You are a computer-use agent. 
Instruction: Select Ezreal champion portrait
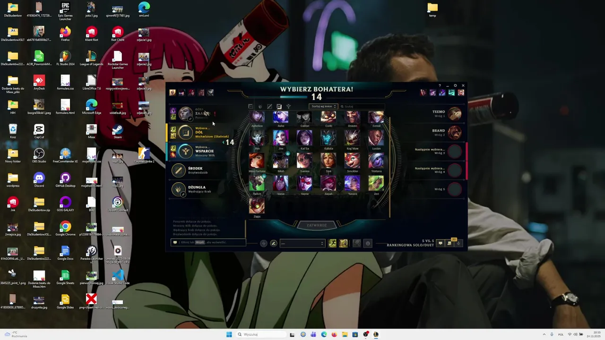(376, 118)
